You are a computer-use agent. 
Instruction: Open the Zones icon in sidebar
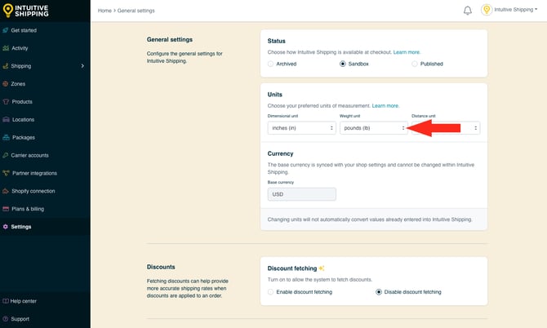(x=7, y=84)
